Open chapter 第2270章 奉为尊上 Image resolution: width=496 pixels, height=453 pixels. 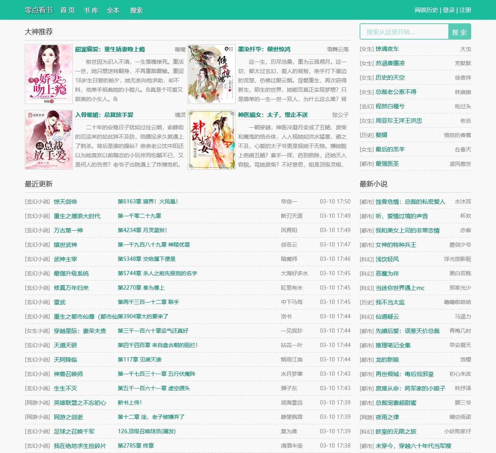click(141, 288)
